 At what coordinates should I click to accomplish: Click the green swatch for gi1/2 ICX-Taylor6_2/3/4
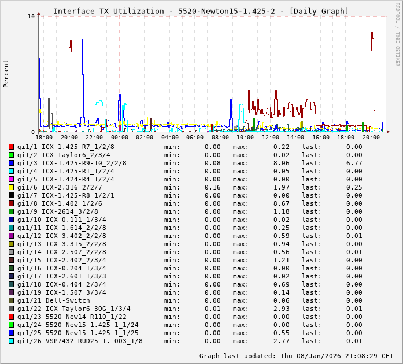[11, 155]
